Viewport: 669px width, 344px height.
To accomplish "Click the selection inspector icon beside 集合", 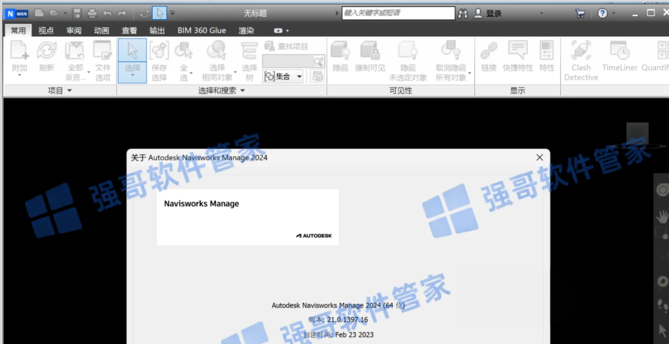I will pyautogui.click(x=317, y=77).
